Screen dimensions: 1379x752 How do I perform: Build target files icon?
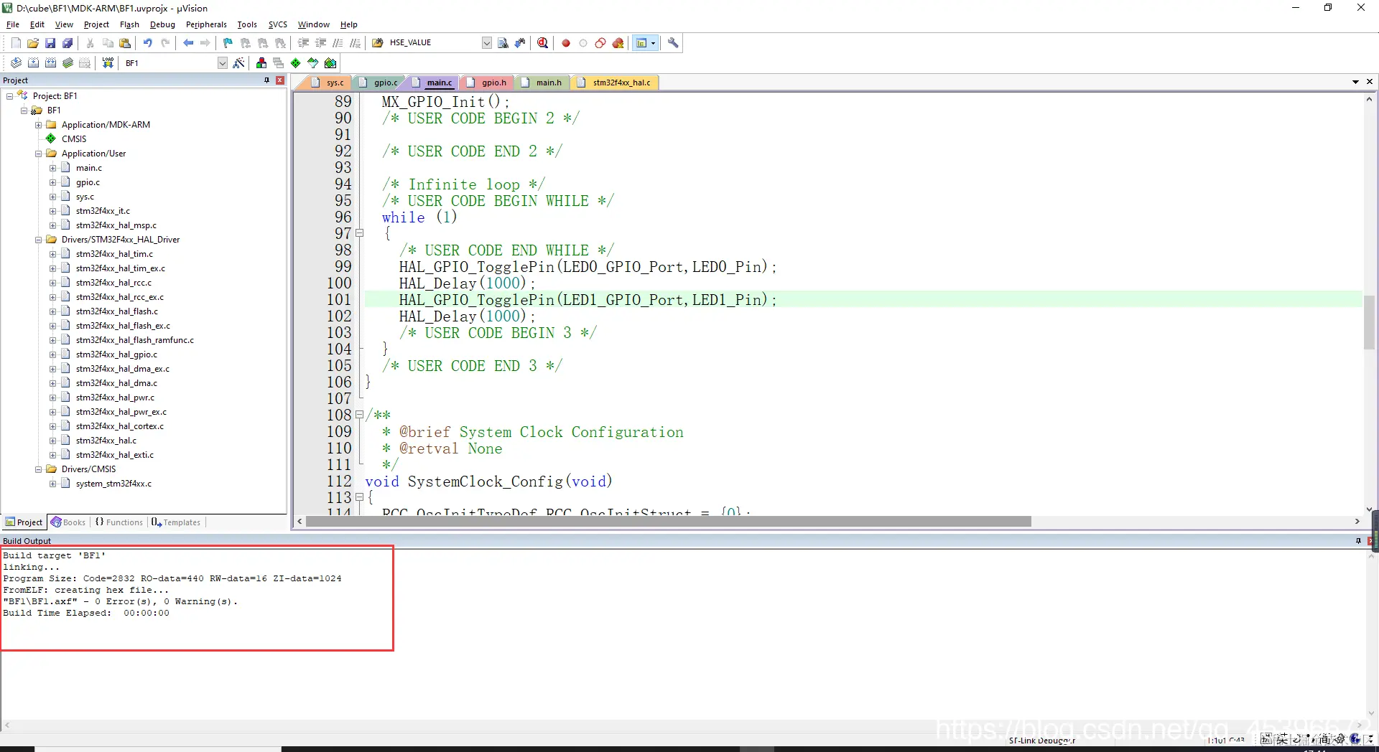(x=33, y=63)
